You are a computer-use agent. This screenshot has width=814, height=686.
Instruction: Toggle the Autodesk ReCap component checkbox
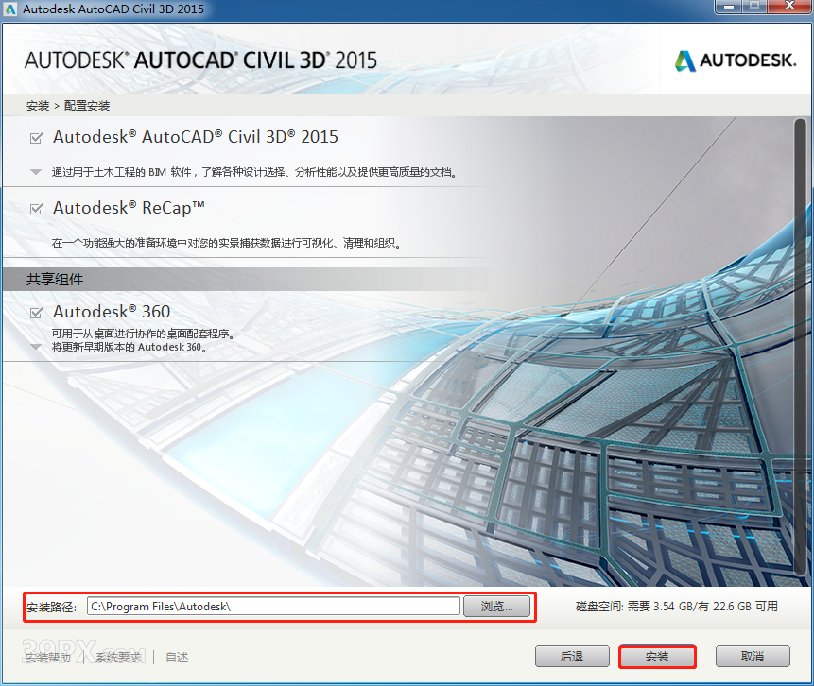click(x=35, y=209)
